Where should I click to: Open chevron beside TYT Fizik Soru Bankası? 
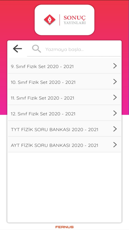pyautogui.click(x=115, y=129)
